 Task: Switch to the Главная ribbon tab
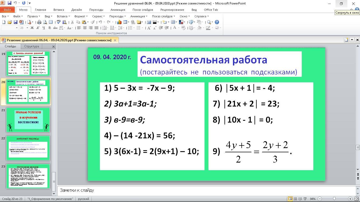41,10
